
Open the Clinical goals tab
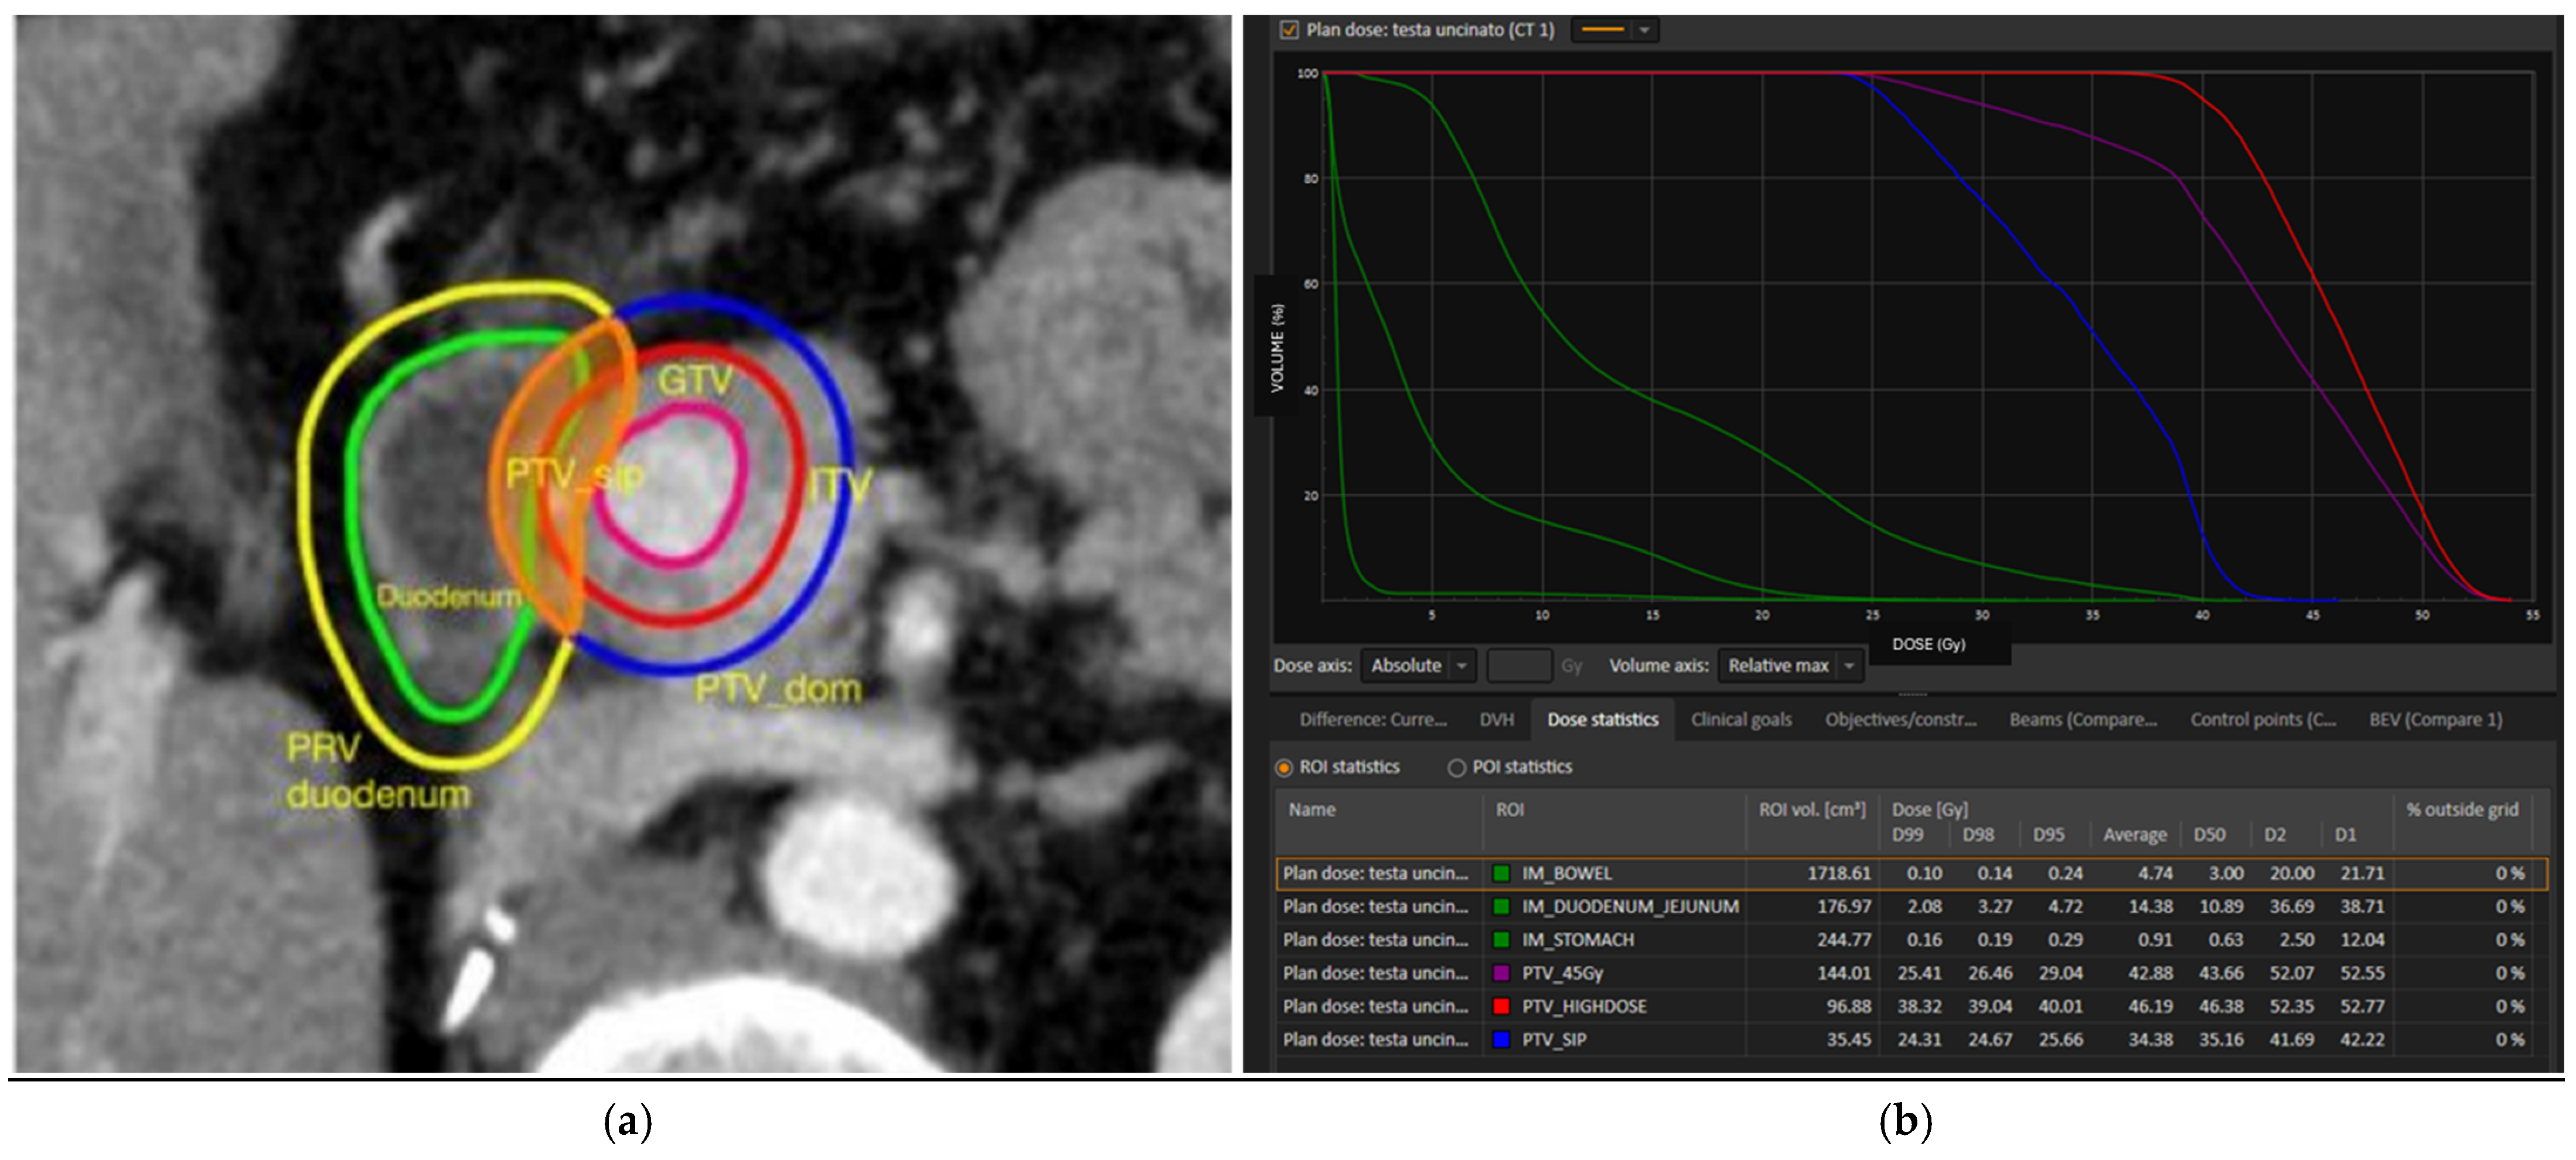[x=1740, y=719]
